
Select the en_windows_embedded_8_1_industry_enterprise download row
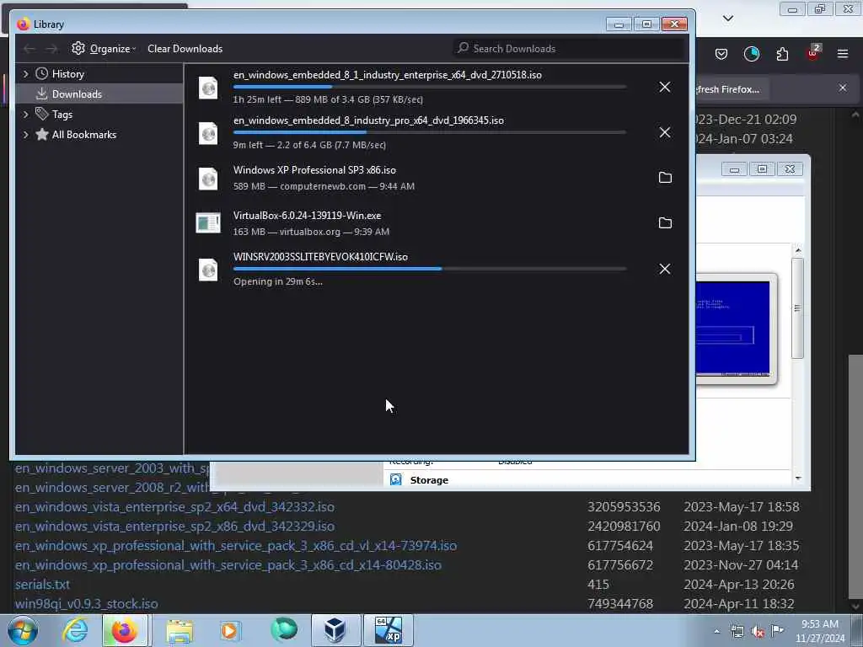pyautogui.click(x=437, y=87)
